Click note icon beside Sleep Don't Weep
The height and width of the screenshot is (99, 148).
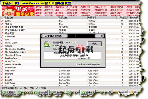point(2,55)
